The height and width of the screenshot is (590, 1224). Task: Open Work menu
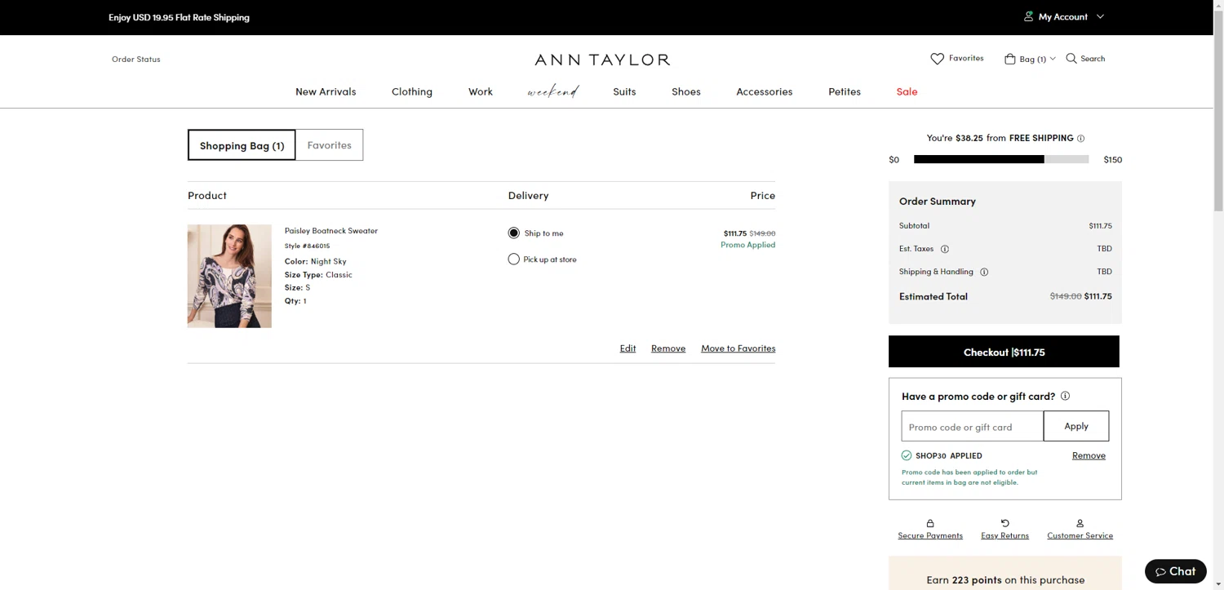coord(481,91)
